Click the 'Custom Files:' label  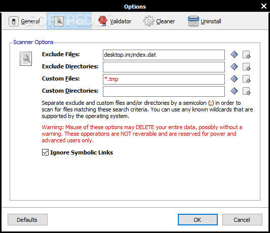[x=61, y=79]
